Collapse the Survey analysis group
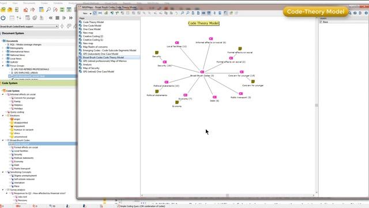The image size is (369, 208). coord(3,190)
